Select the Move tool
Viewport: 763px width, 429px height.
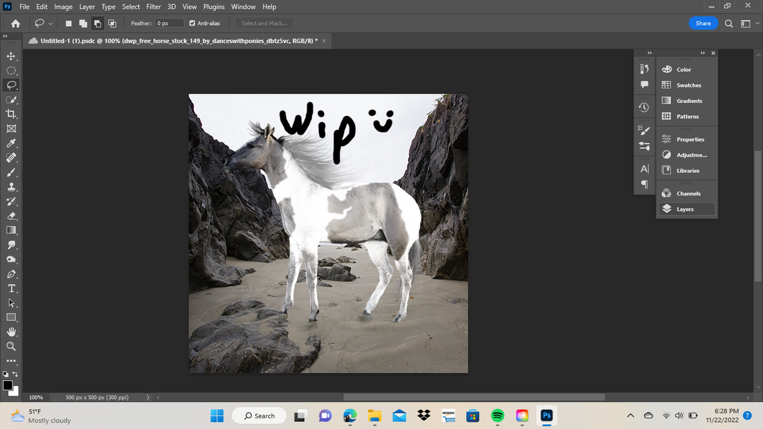click(x=11, y=56)
